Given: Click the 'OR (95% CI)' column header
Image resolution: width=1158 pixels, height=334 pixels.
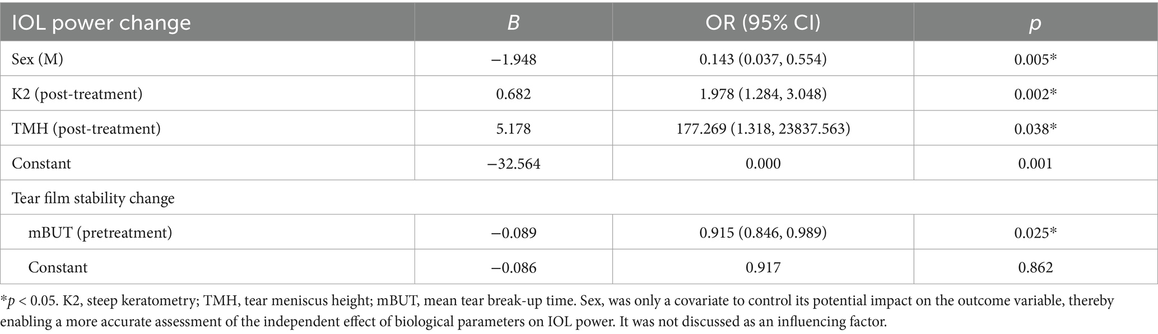Looking at the screenshot, I should (762, 23).
